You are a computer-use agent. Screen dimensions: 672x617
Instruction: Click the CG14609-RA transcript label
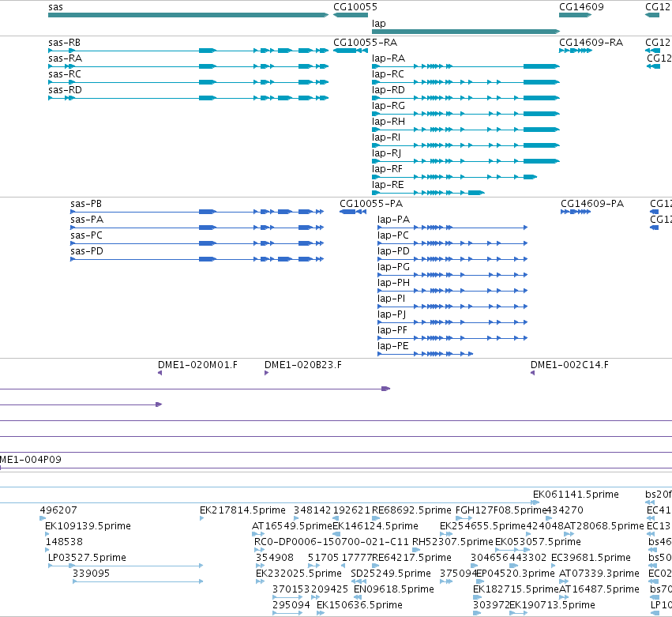tap(591, 43)
